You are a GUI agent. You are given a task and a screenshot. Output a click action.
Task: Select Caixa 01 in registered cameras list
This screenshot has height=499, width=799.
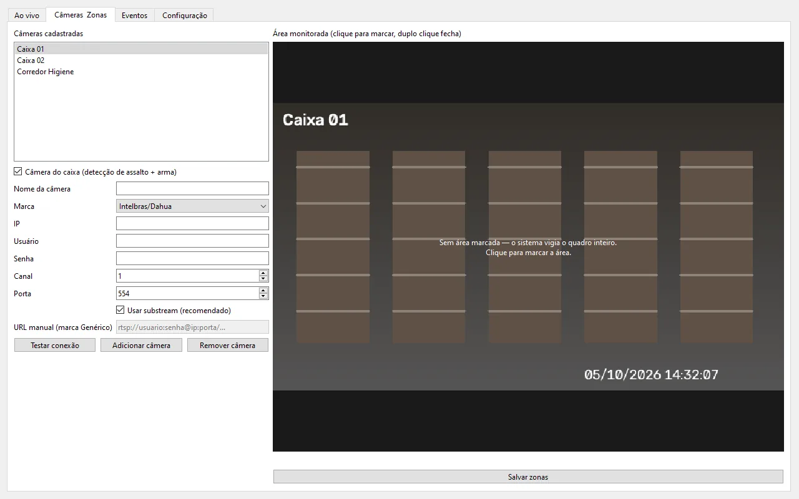141,49
